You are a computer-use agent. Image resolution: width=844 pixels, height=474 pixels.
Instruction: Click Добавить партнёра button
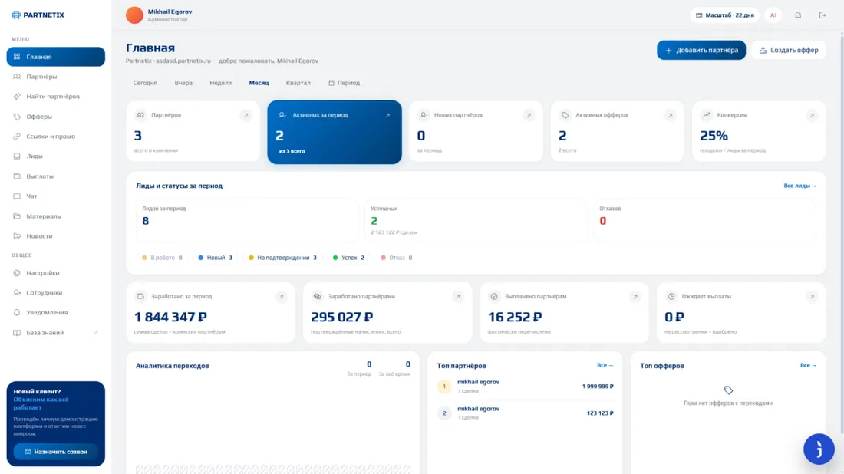pyautogui.click(x=701, y=50)
